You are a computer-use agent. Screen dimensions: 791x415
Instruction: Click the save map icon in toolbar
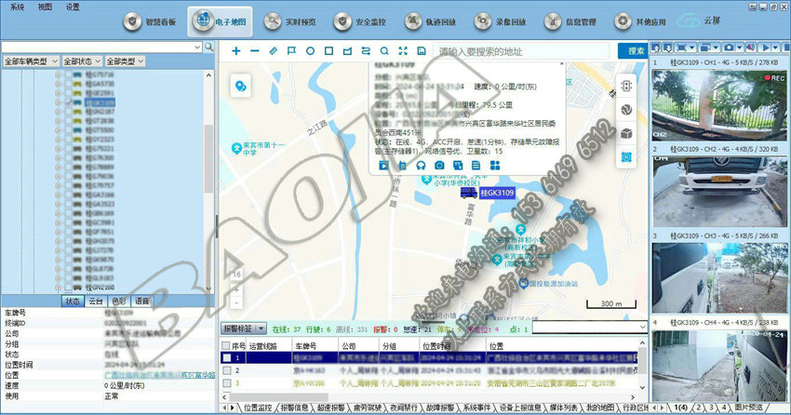pos(422,51)
